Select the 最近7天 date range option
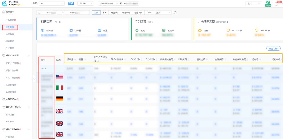This screenshot has height=139, width=283. pyautogui.click(x=114, y=13)
